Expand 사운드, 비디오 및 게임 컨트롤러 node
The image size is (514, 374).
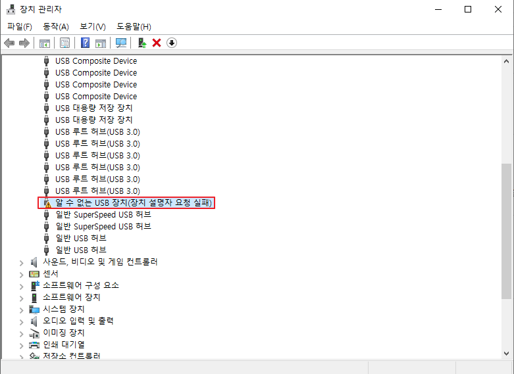pos(22,263)
